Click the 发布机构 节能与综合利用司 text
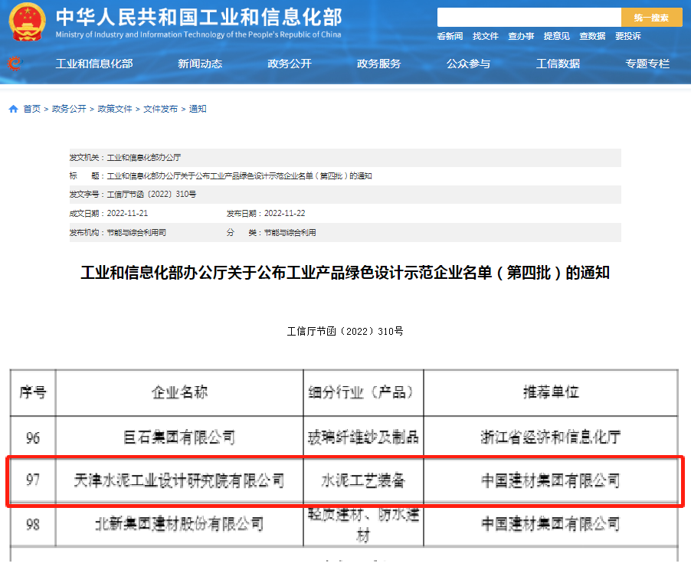 point(118,232)
